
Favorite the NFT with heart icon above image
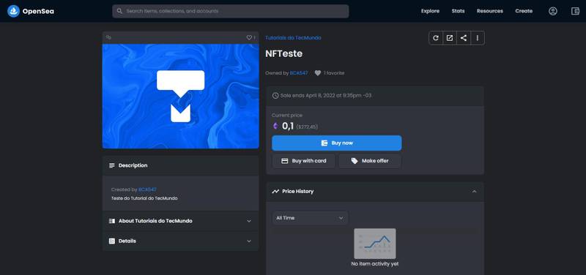tap(249, 37)
